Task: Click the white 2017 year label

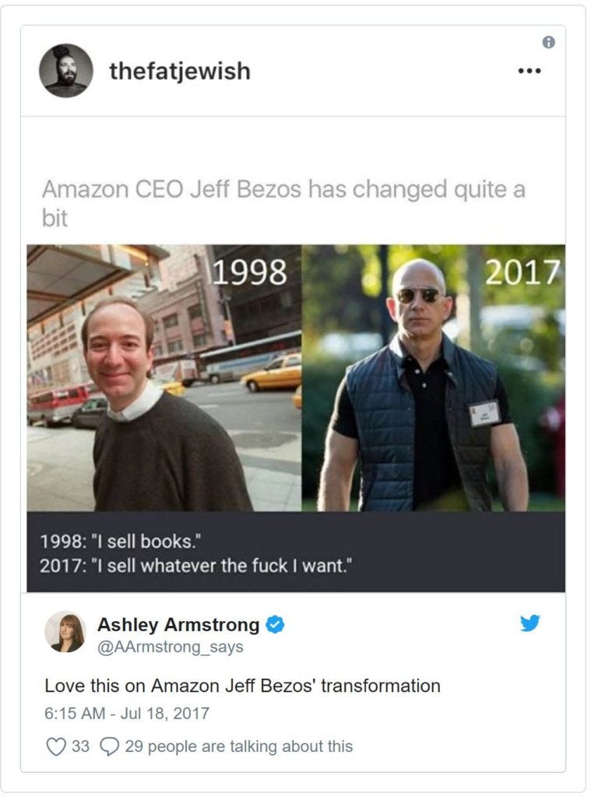Action: click(x=522, y=272)
